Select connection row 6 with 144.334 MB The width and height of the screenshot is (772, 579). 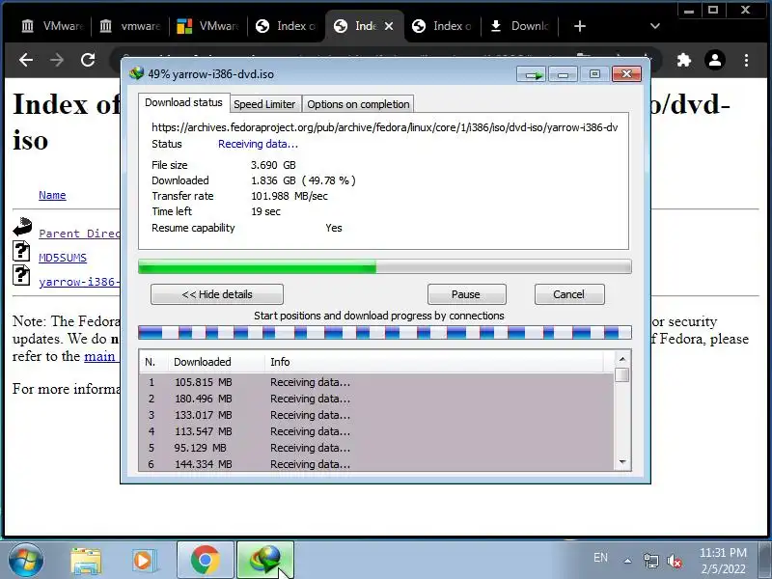click(376, 464)
